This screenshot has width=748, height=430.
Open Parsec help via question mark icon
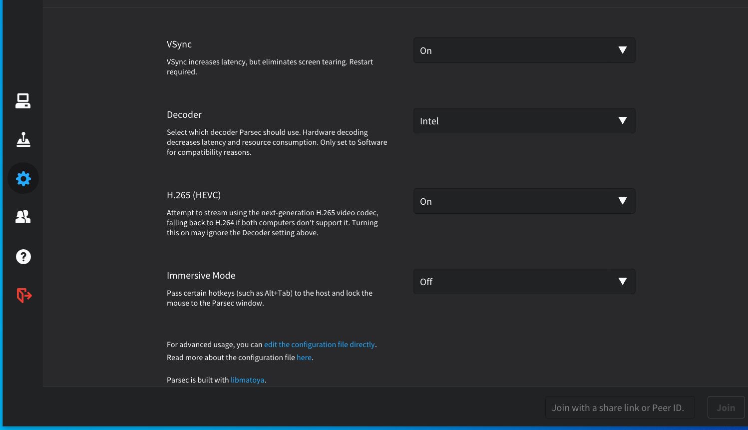(x=23, y=256)
